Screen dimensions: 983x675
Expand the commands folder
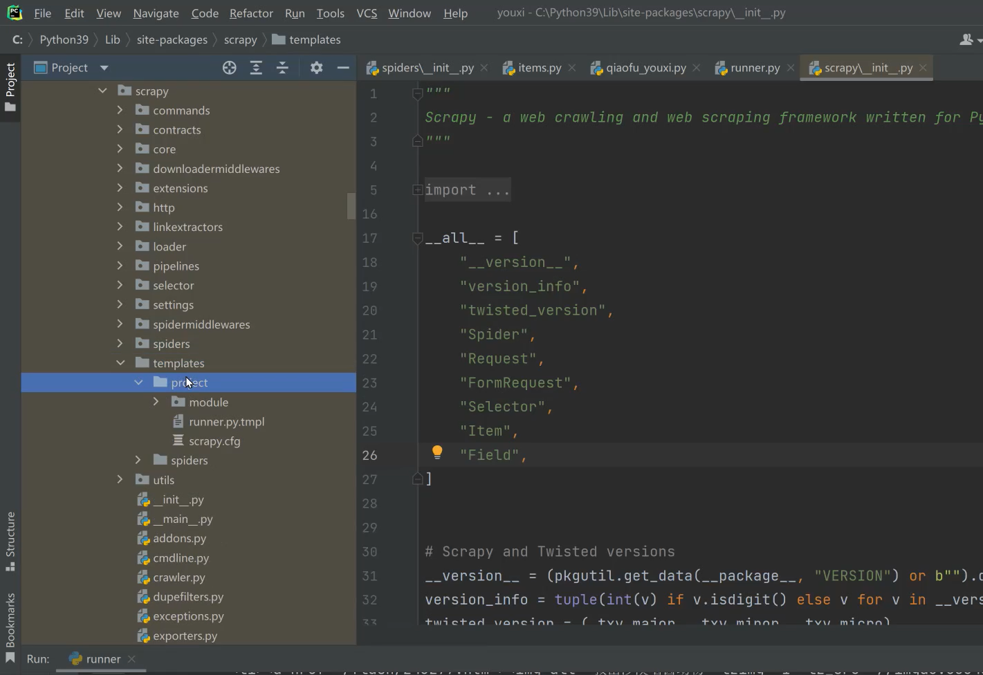point(120,110)
